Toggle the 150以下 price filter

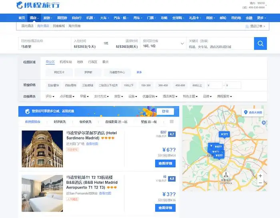[x=129, y=85]
